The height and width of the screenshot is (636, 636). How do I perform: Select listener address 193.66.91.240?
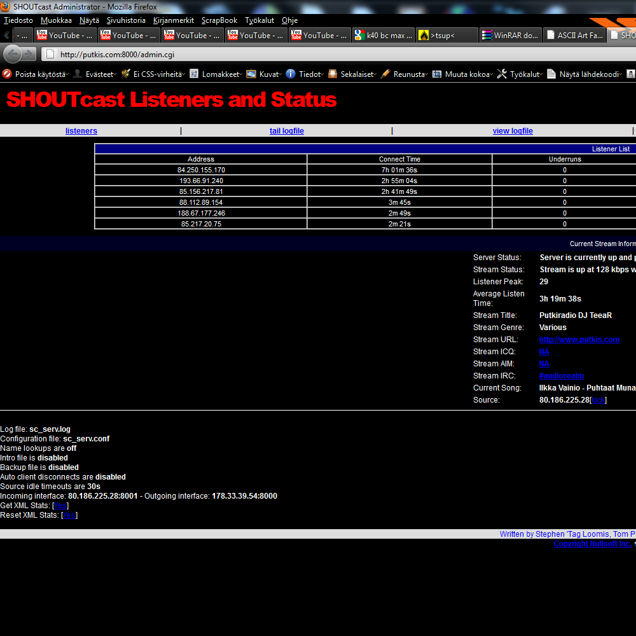[x=201, y=181]
